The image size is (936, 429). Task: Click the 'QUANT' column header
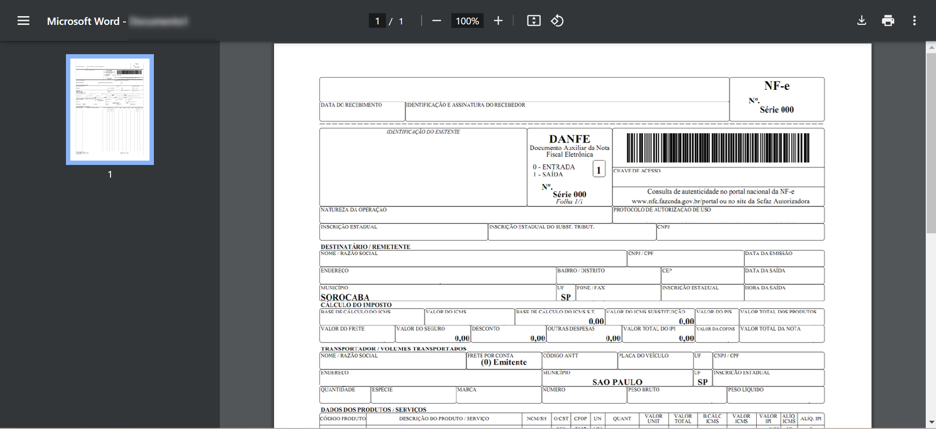622,419
